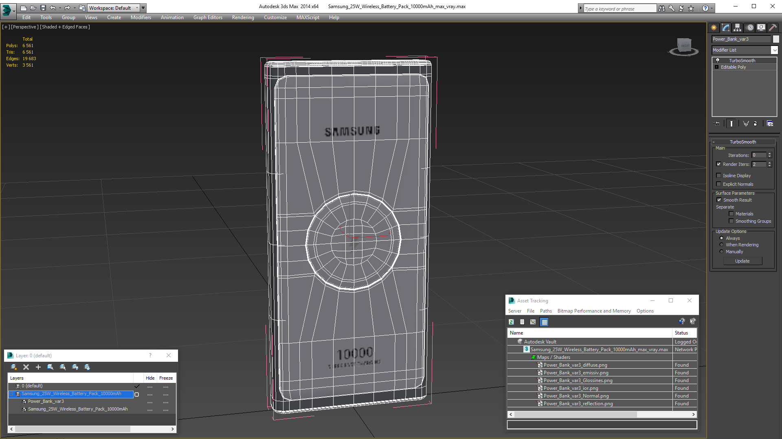
Task: Open the Graph Editors menu
Action: pyautogui.click(x=208, y=17)
